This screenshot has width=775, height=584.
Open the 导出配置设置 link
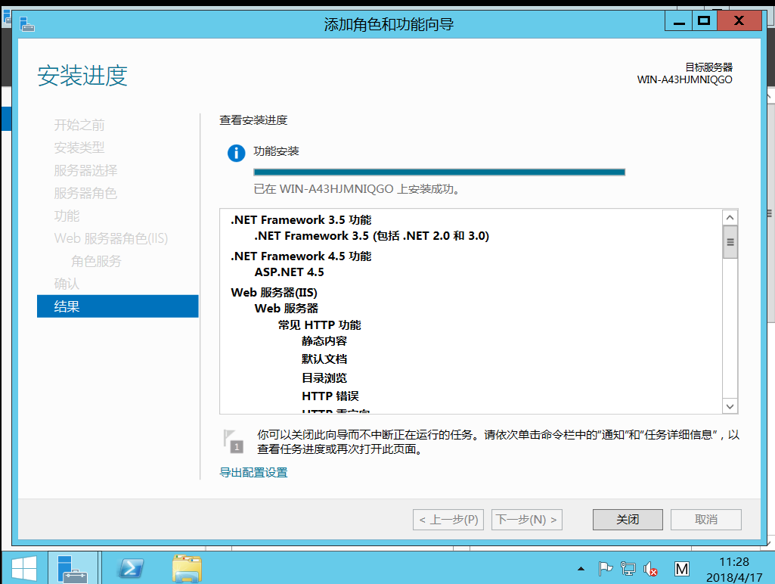coord(253,473)
